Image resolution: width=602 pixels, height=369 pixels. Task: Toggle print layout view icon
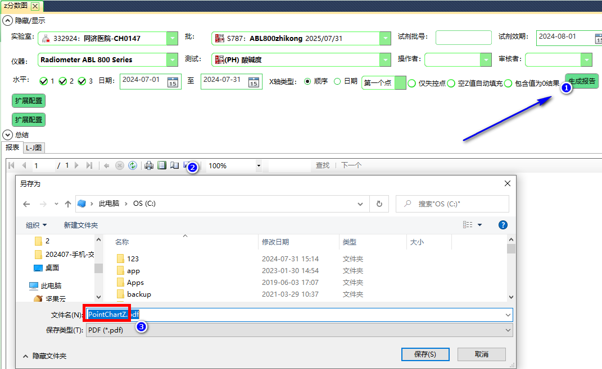click(162, 165)
